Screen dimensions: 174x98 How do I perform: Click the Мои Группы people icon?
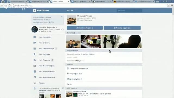tap(35, 60)
